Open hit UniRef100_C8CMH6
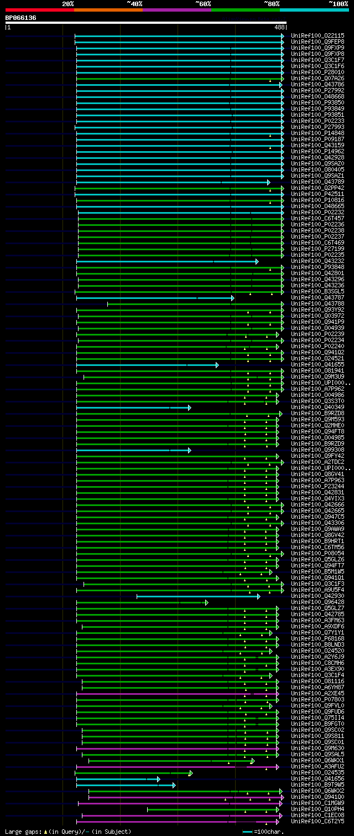 click(x=317, y=663)
